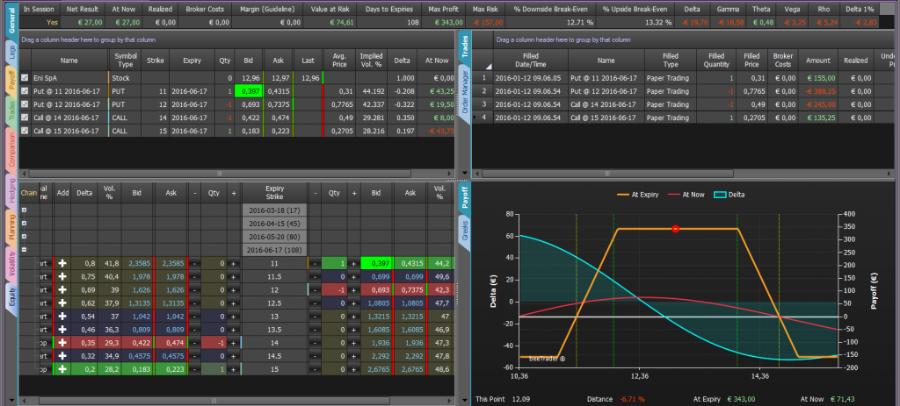Viewport: 900px width, 406px height.
Task: Select trade row 4 indicator in trades grid
Action: click(484, 118)
